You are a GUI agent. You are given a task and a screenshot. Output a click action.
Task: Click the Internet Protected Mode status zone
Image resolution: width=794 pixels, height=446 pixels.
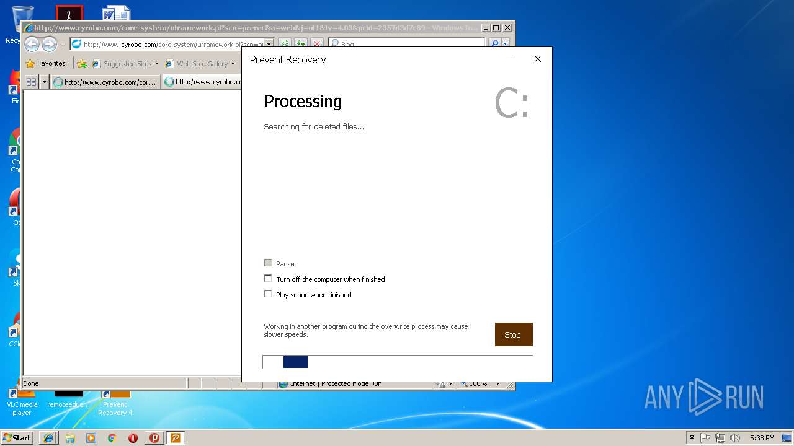354,384
